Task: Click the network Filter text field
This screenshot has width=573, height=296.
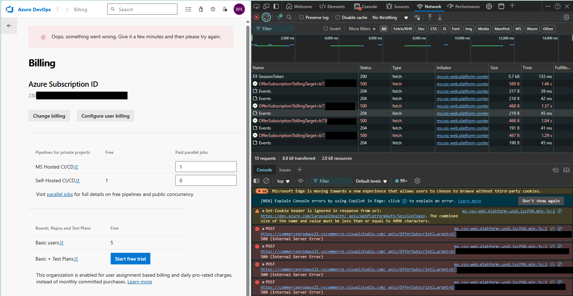Action: click(274, 29)
